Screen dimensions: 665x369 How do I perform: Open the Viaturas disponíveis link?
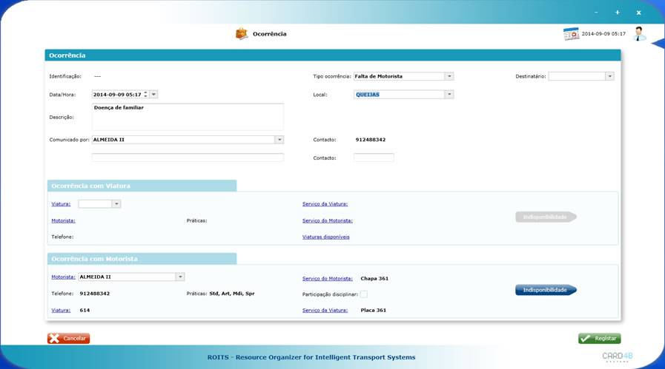tap(325, 237)
